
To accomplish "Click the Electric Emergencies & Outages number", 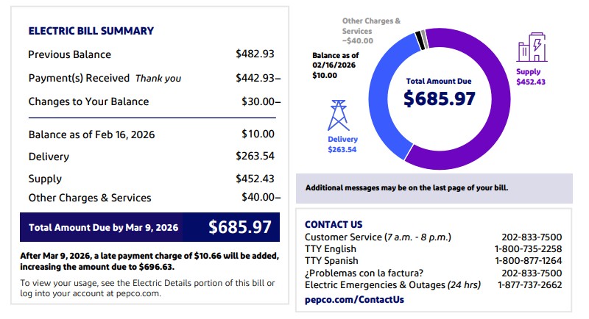I will 529,284.
